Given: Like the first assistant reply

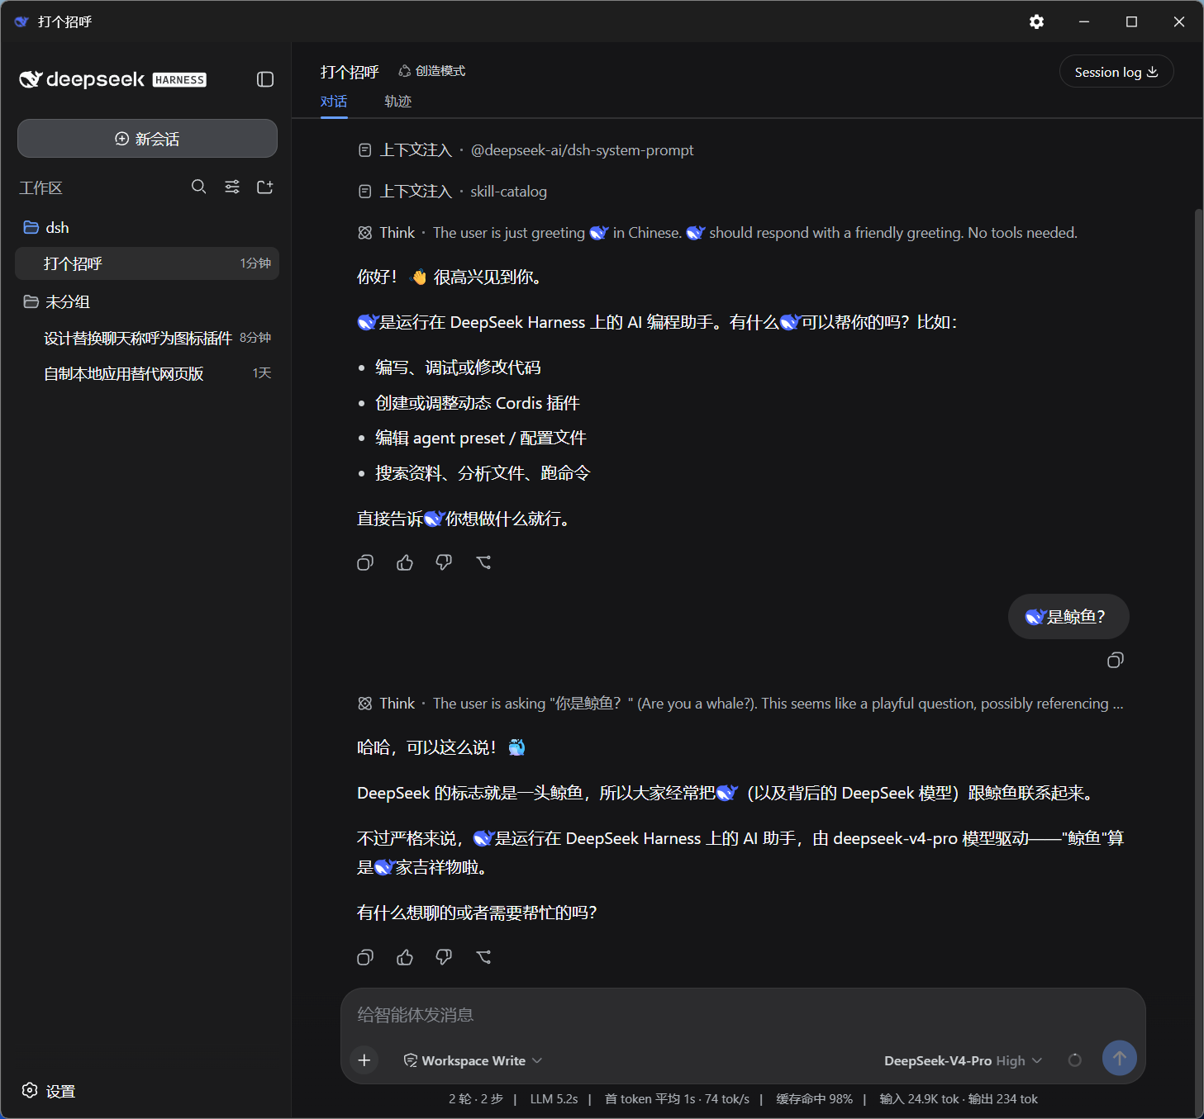Looking at the screenshot, I should point(405,562).
